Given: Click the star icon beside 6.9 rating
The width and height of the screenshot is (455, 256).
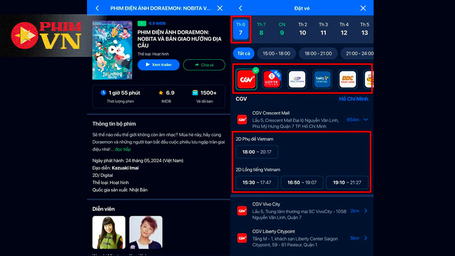Looking at the screenshot, I should 161,93.
